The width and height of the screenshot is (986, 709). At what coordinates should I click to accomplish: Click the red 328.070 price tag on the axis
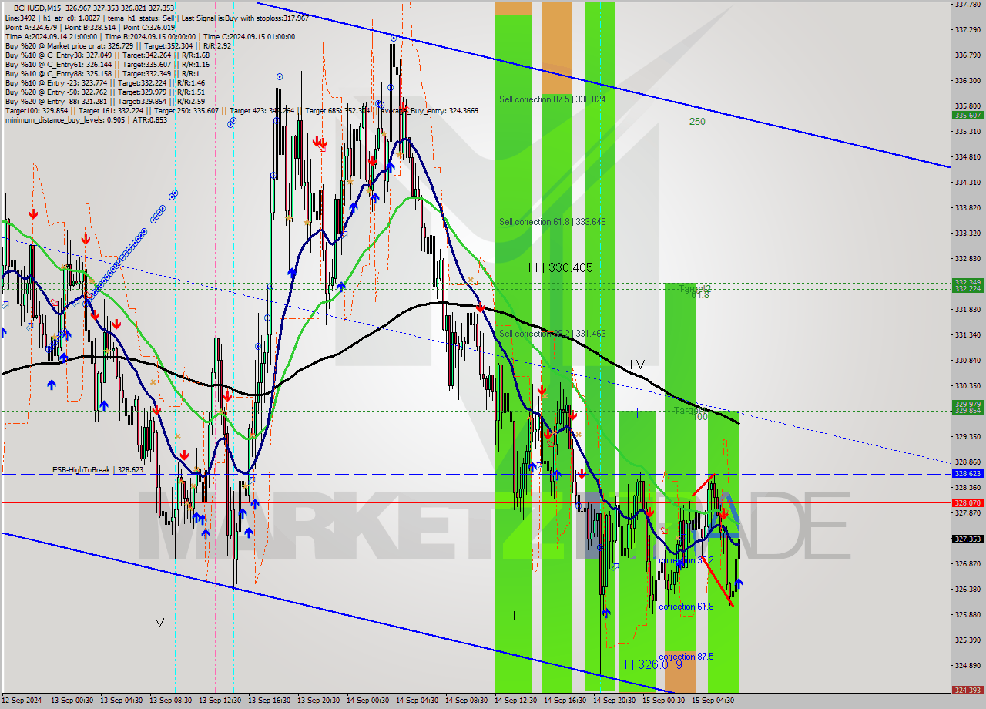click(x=967, y=502)
